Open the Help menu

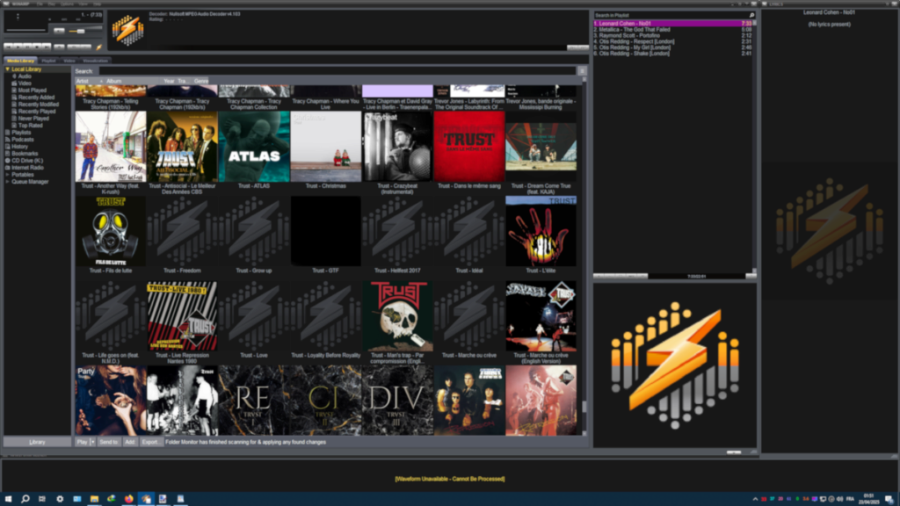point(97,4)
